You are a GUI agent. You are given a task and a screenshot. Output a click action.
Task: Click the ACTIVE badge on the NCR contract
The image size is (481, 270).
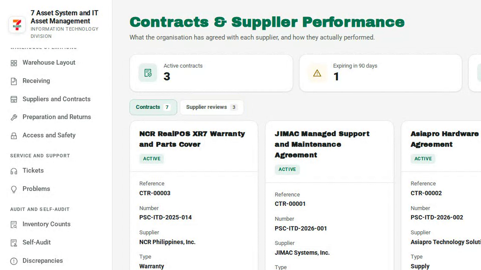click(152, 159)
